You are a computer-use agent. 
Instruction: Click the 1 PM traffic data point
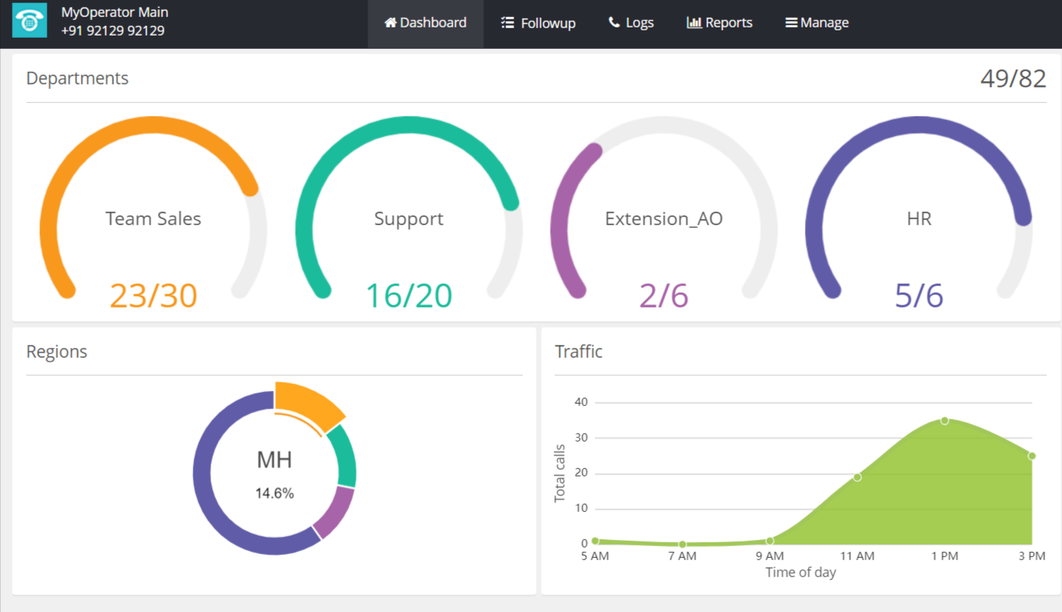coord(944,421)
